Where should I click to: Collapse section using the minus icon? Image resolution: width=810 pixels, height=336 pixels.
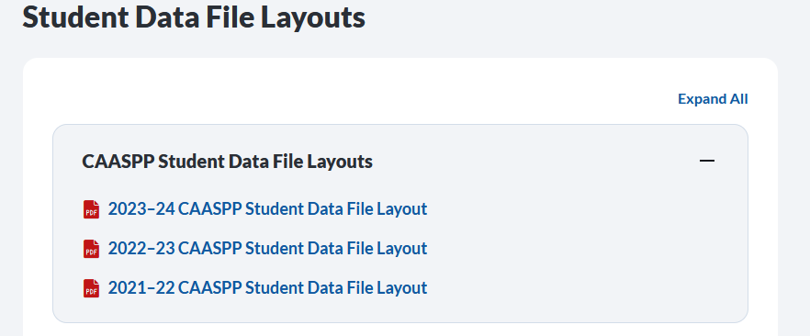[x=707, y=161]
